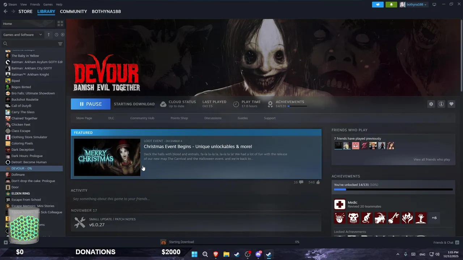Screen dimensions: 463x260
Task: Open DEVOUR Support link
Action: click(x=269, y=118)
